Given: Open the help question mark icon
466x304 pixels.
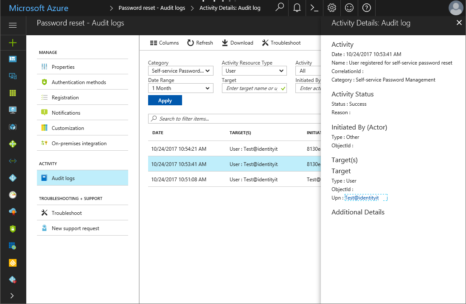Looking at the screenshot, I should [367, 8].
